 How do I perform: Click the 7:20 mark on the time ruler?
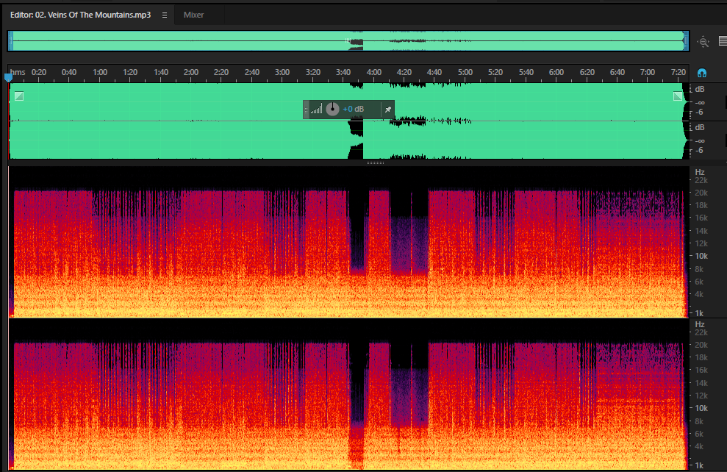[678, 72]
